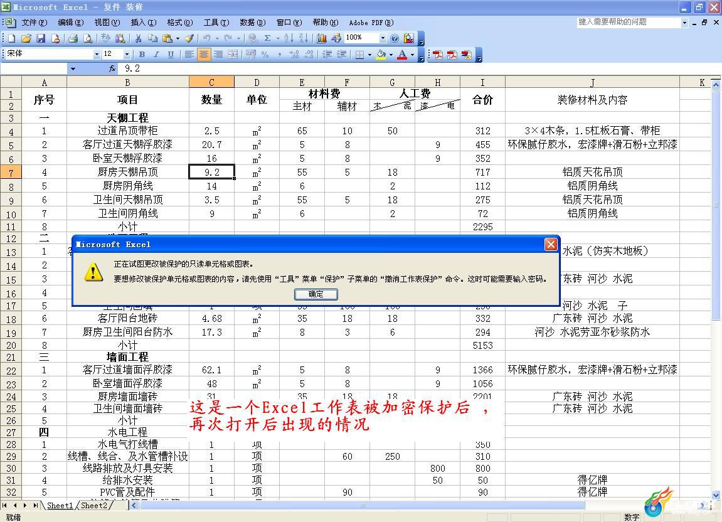Click the Percent style icon

[265, 55]
